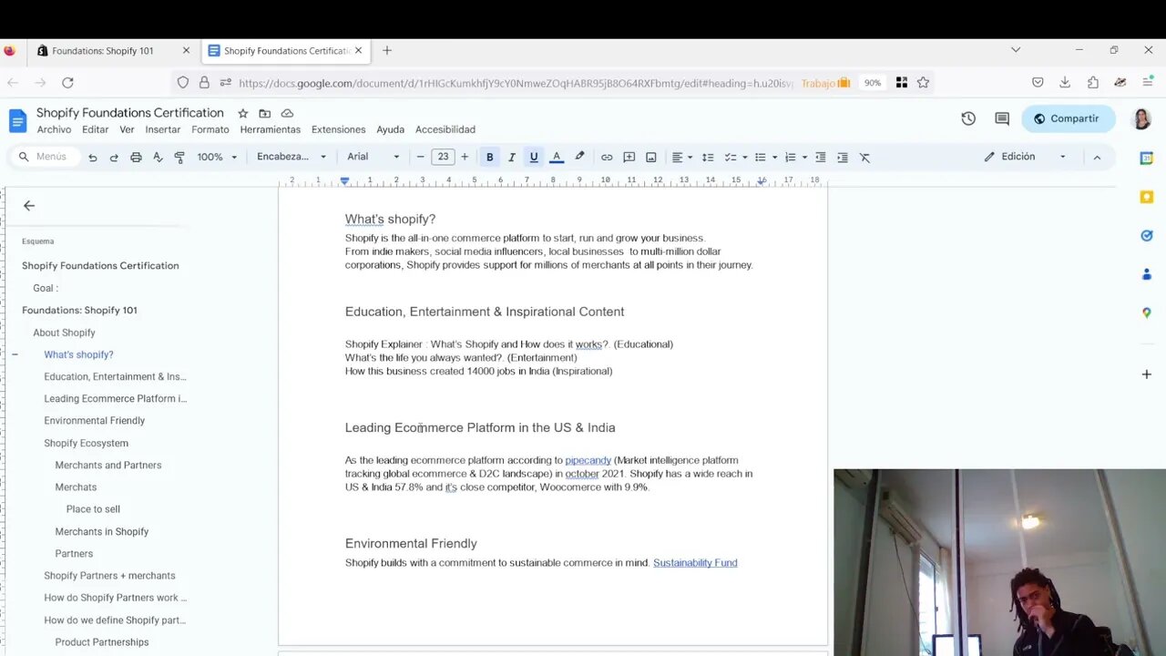Open zoom level 100% dropdown

pos(217,157)
